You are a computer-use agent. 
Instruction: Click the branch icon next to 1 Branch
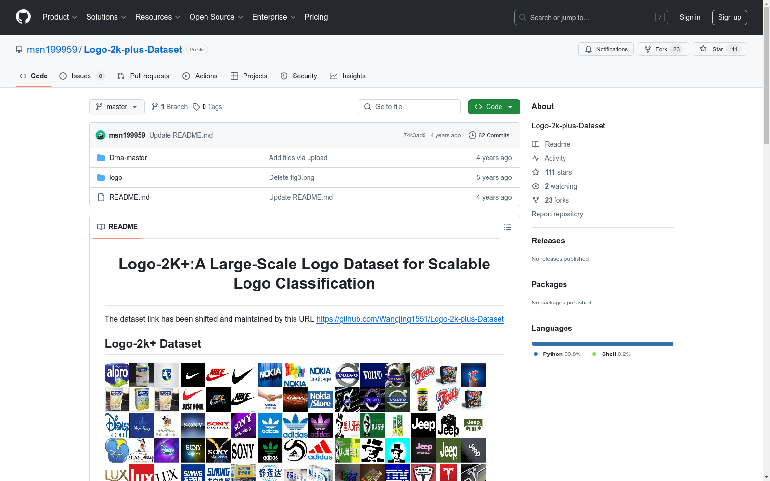[x=155, y=107]
